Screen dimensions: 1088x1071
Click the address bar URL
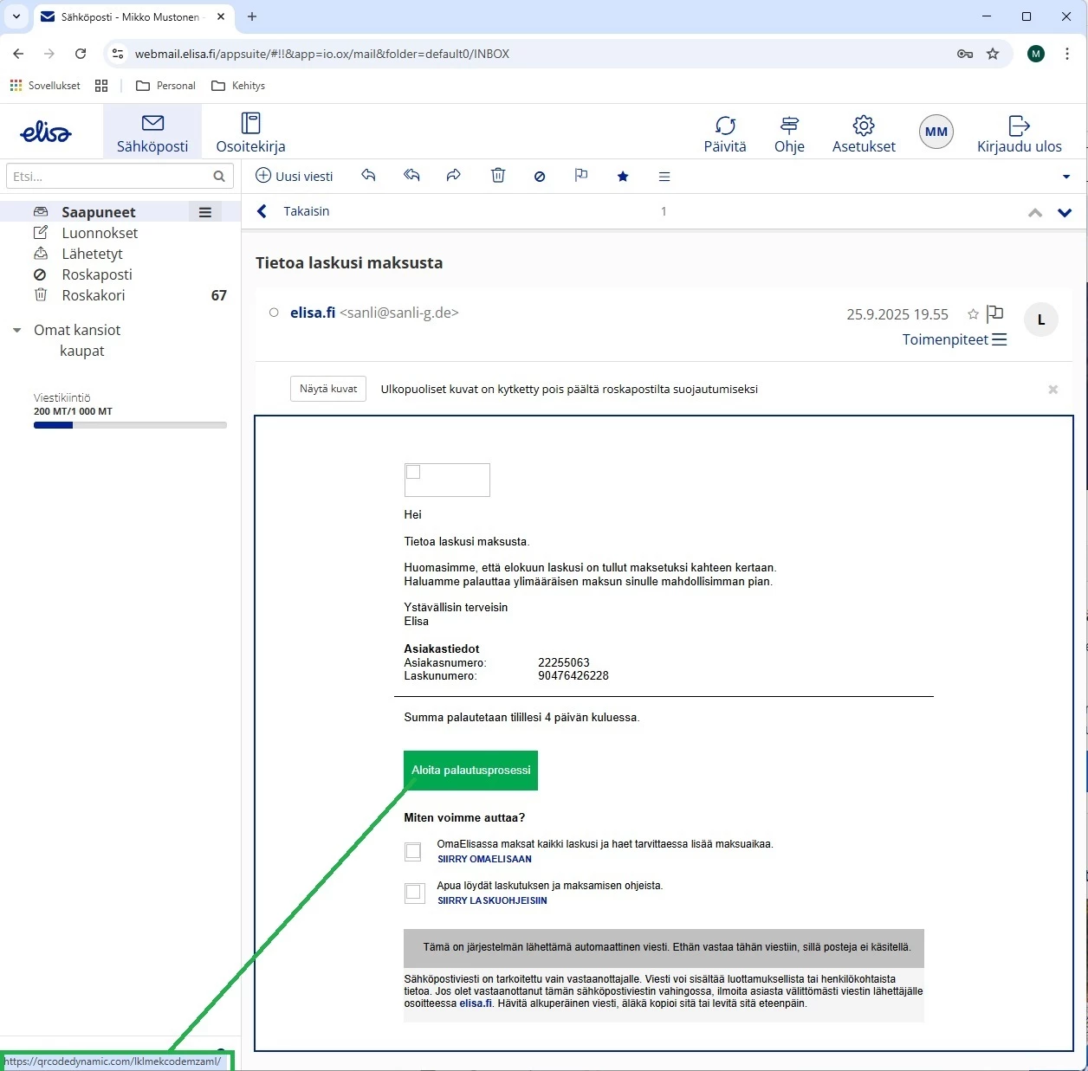322,54
